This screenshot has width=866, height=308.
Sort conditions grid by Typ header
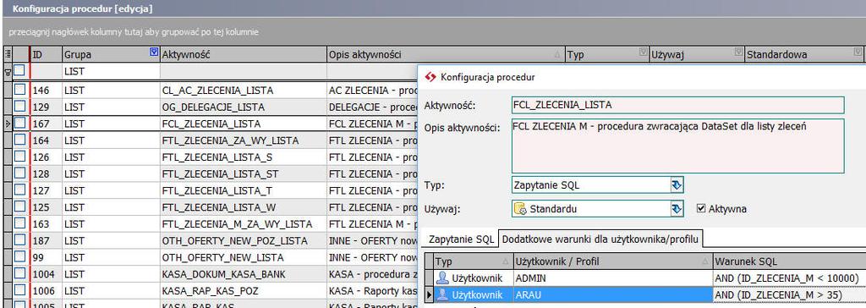point(474,261)
